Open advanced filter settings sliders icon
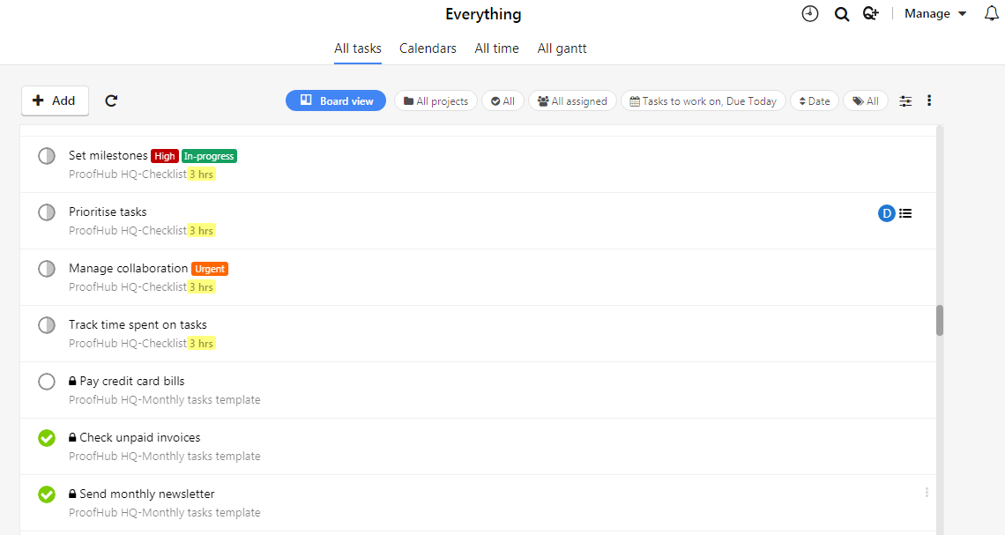 tap(904, 100)
